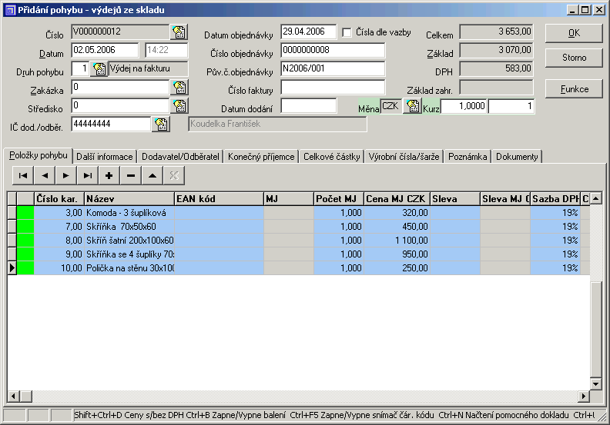Click Cena MJ CZK column header
Viewport: 610px width, 425px height.
click(x=397, y=199)
